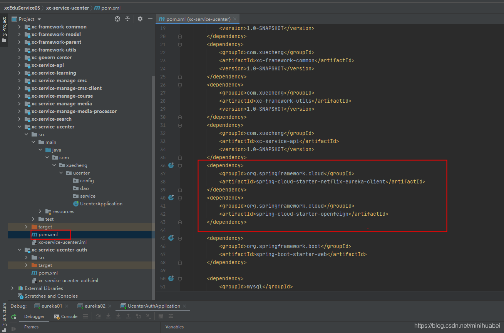Click the fold toggle at line 20 gutter
Screen dimensions: 504x333
180,36
